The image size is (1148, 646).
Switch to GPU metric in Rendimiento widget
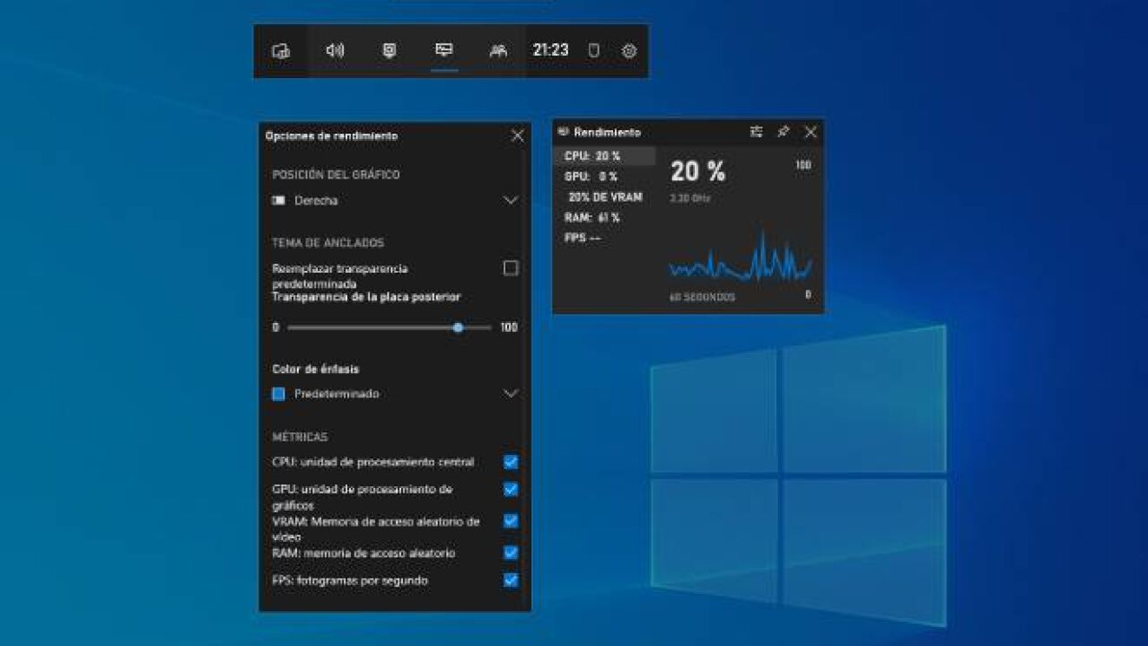click(591, 177)
